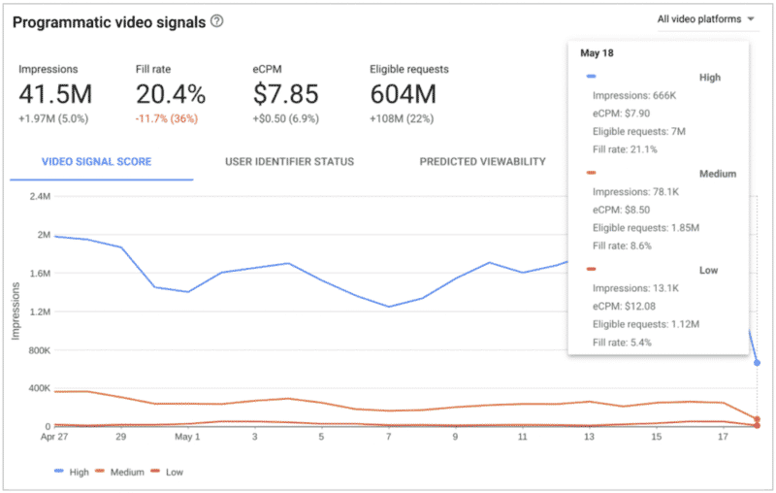Open the PREDICTED VIEWABILITY tab
776x493 pixels.
click(x=483, y=161)
